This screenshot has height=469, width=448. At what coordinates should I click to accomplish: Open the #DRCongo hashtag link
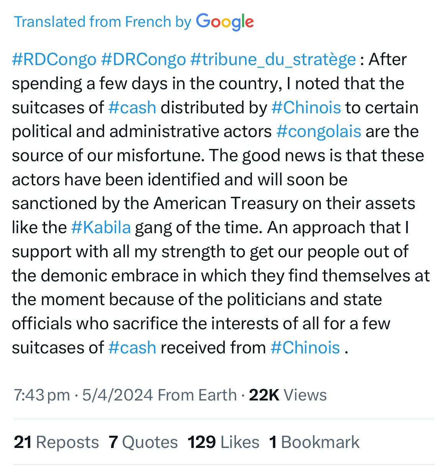[x=143, y=60]
